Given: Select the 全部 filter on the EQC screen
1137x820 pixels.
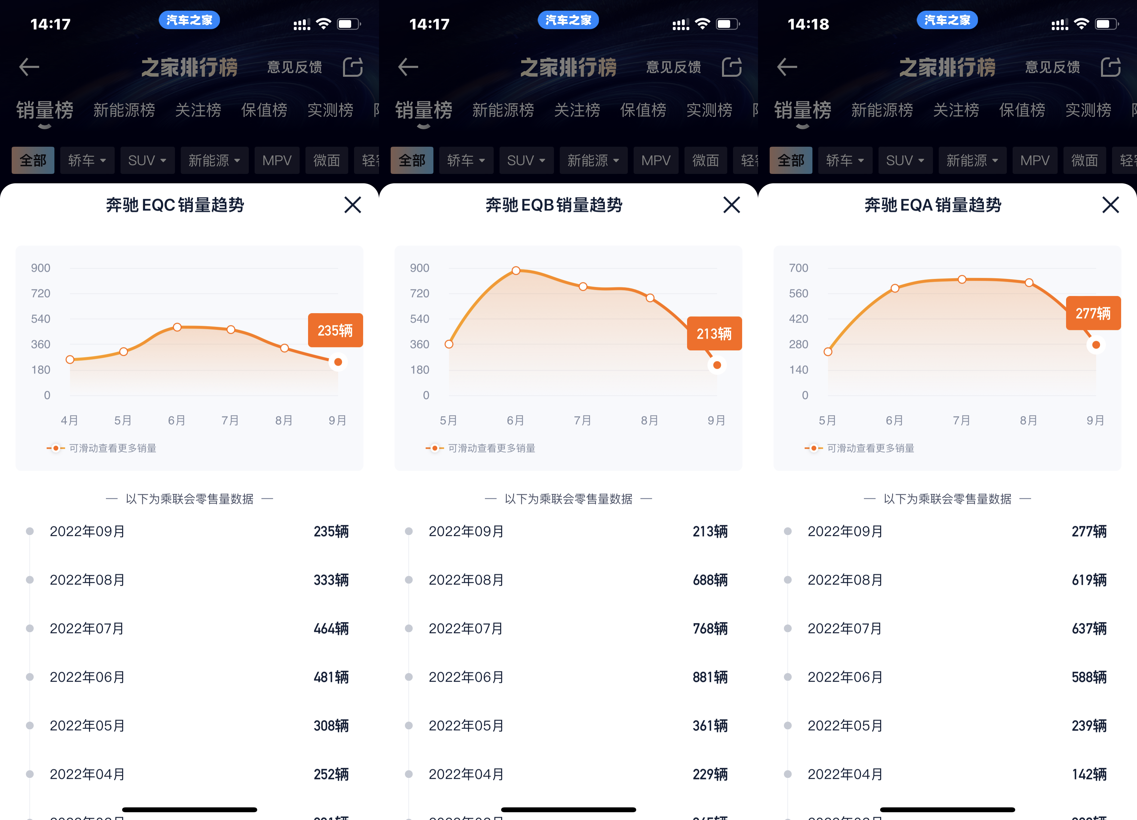Looking at the screenshot, I should point(33,160).
